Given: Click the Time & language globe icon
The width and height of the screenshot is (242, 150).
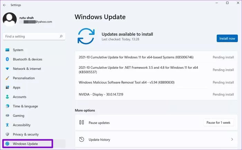Looking at the screenshot, I should click(7, 106).
